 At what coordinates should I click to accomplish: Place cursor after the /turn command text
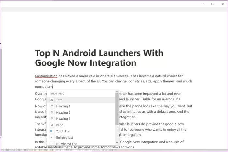tap(53, 87)
